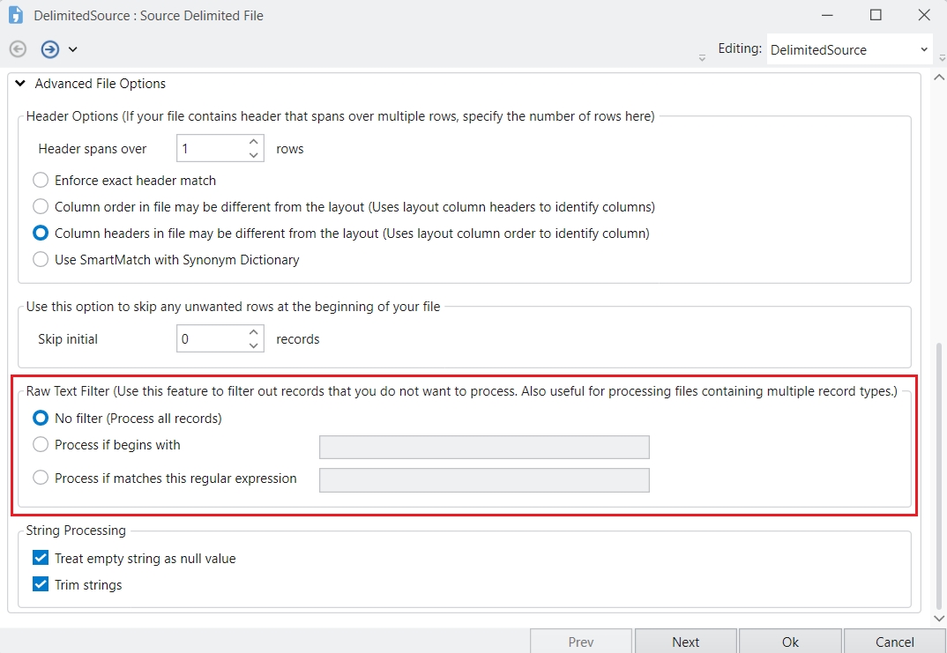Select Enforce exact header match option
The width and height of the screenshot is (947, 653).
click(x=41, y=180)
